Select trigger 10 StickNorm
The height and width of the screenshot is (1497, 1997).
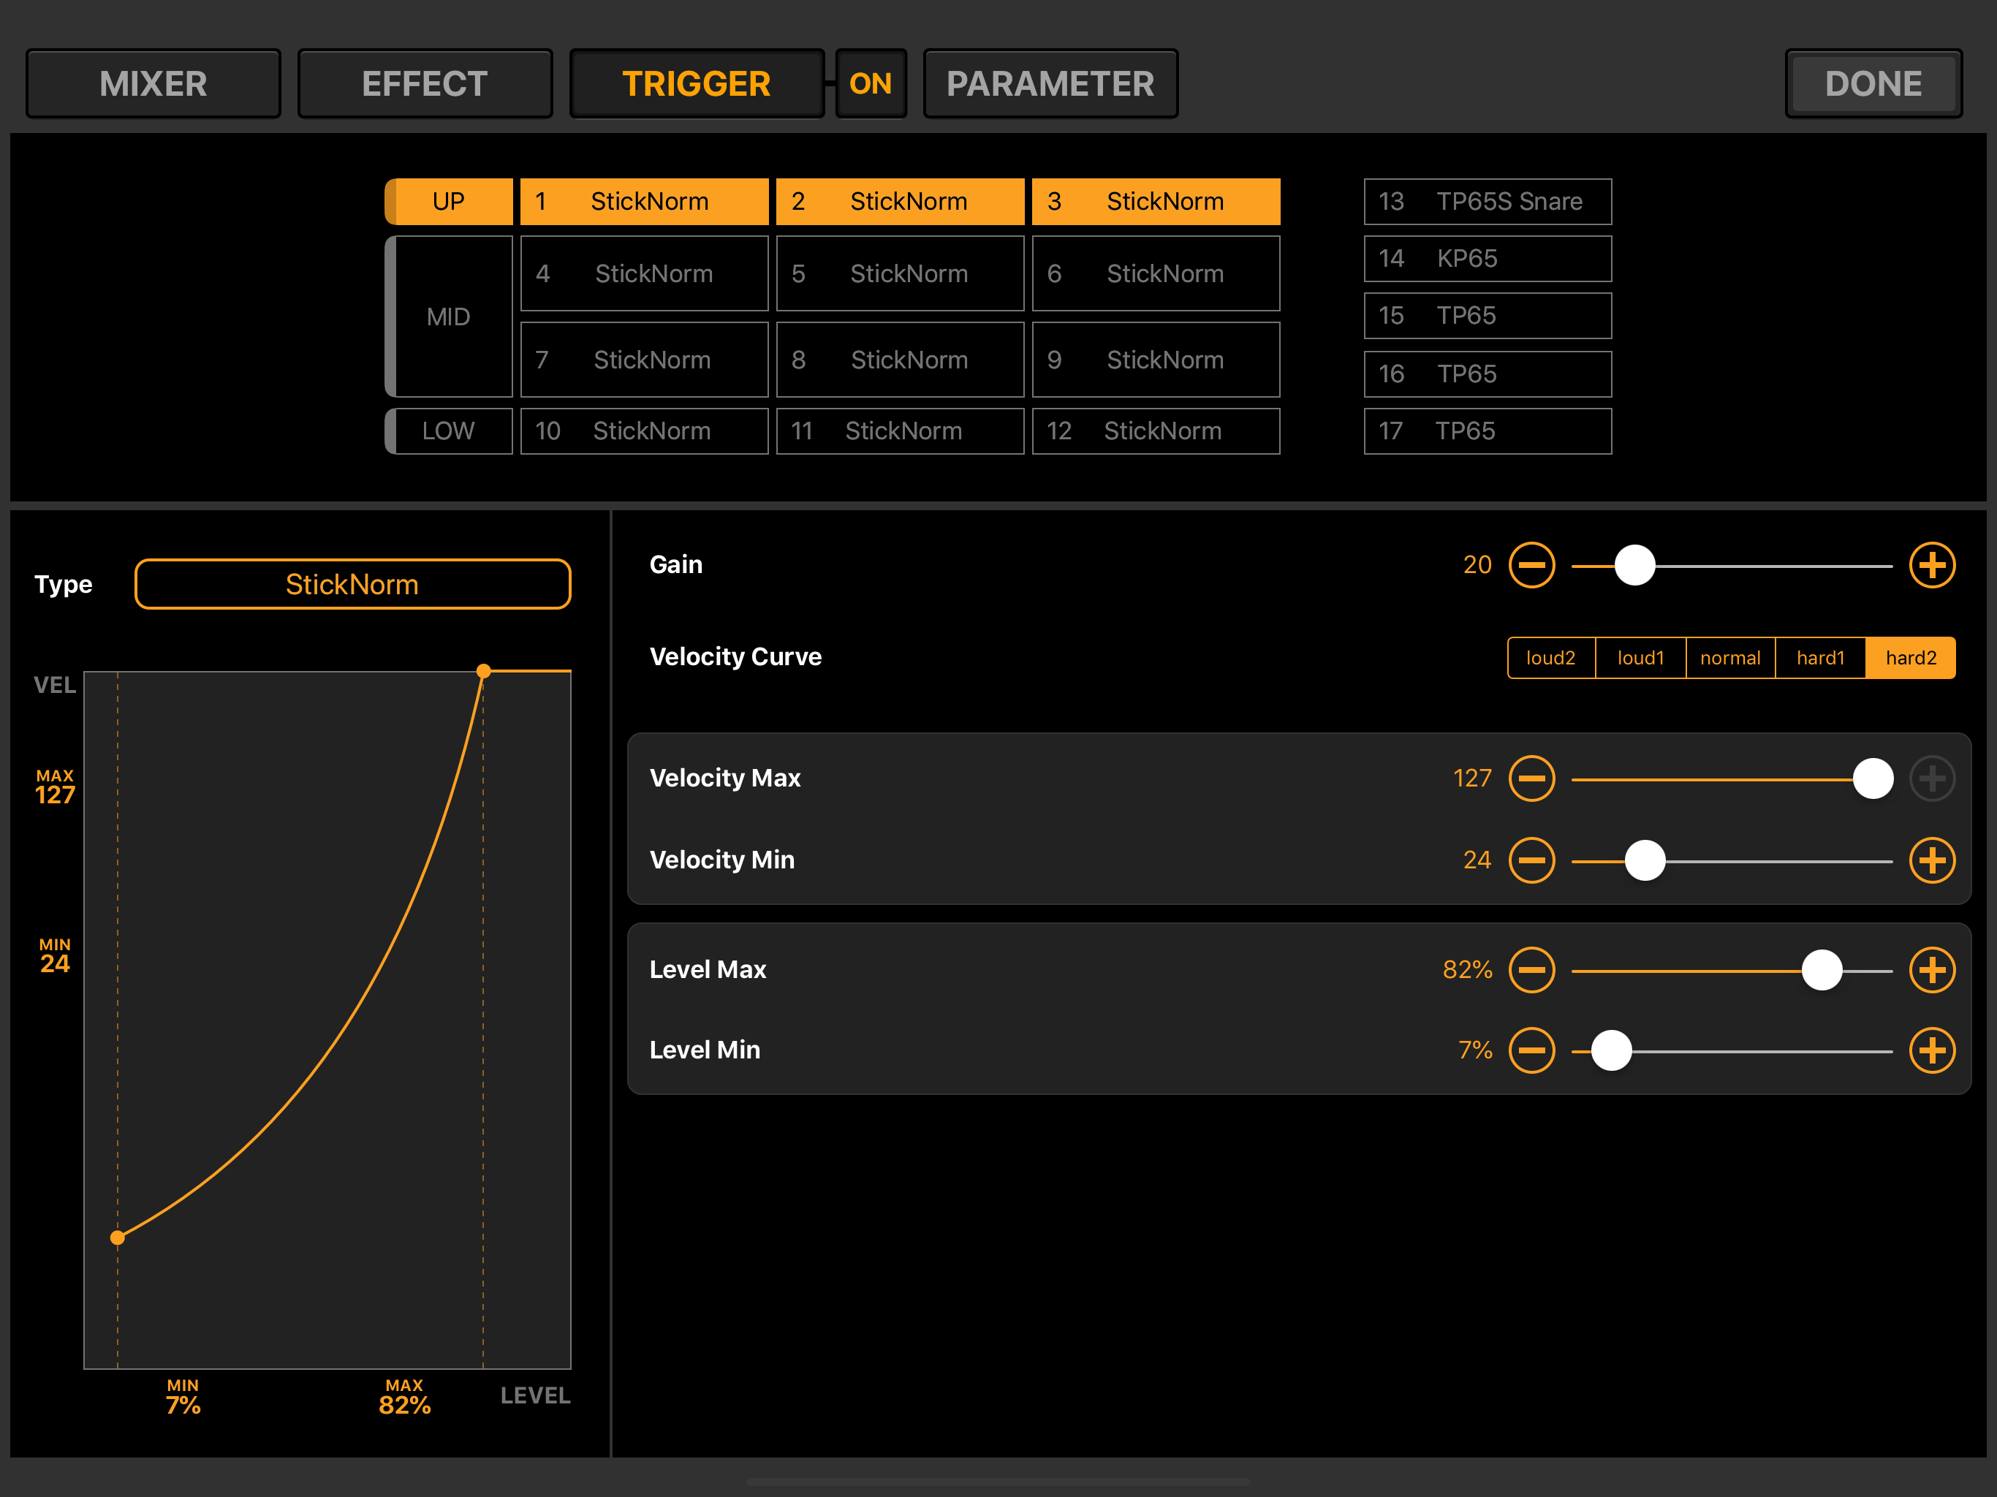[x=645, y=431]
